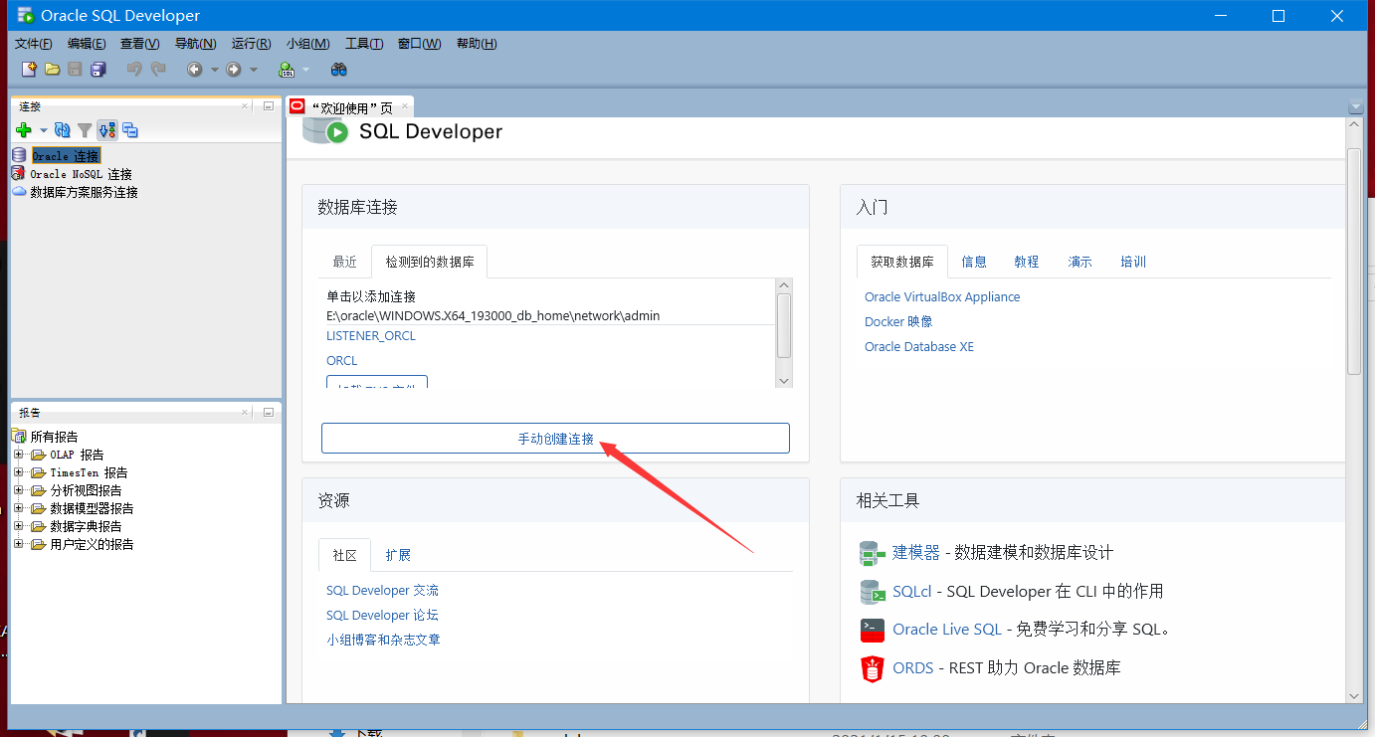Click the Oracle Live SQL icon
The height and width of the screenshot is (737, 1375).
[x=873, y=630]
